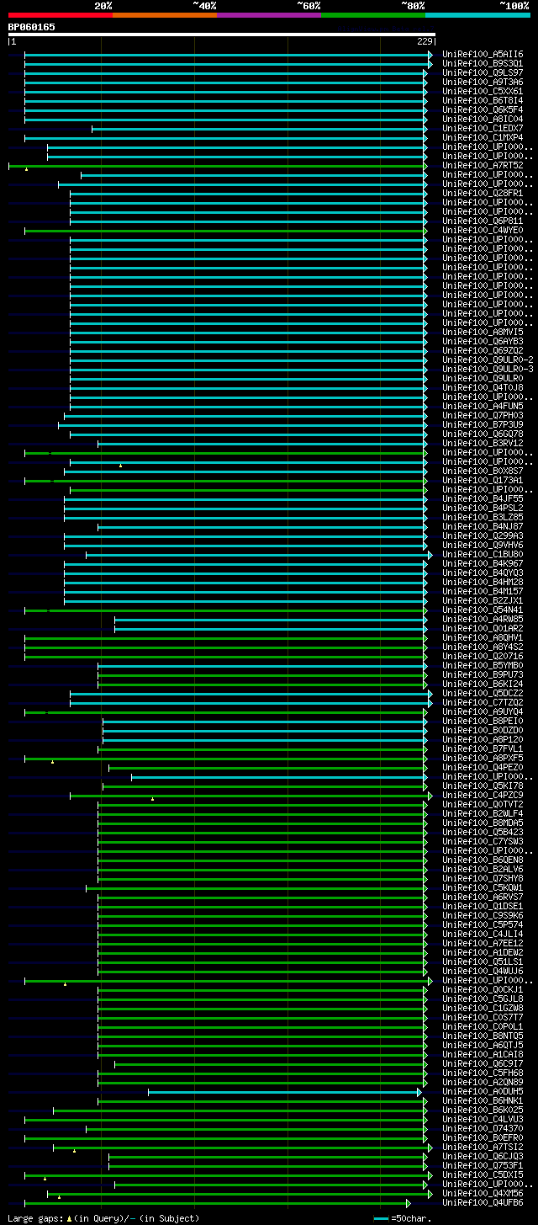This screenshot has width=538, height=1225.
Task: Click the UniRef100_Q9VHV6 label
Action: click(483, 545)
